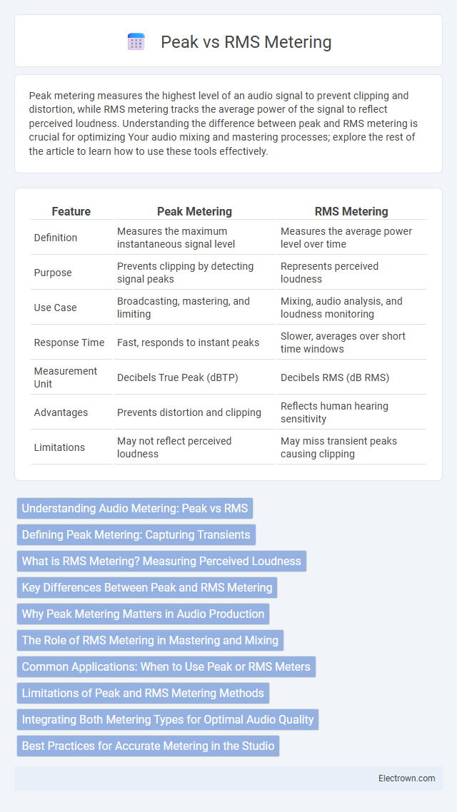Viewport: 457px width, 812px height.
Task: Click the table icon beside the title
Action: (136, 42)
